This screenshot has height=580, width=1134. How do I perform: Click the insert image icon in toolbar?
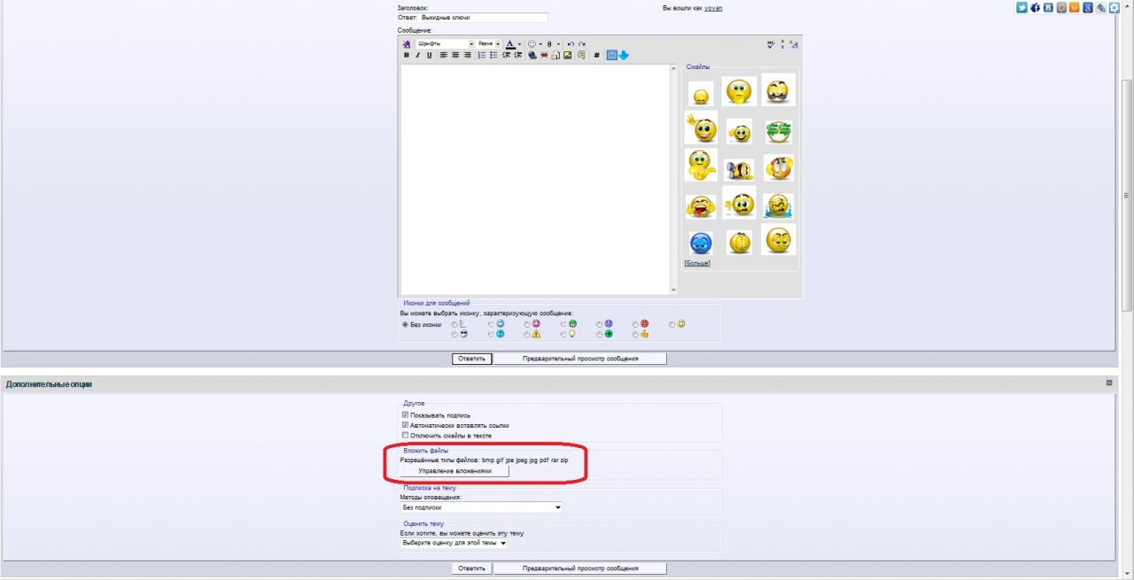coord(567,55)
